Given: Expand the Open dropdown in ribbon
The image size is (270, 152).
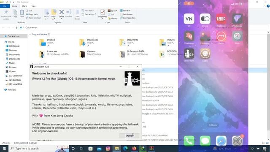Looking at the screenshot, I should click(113, 11).
